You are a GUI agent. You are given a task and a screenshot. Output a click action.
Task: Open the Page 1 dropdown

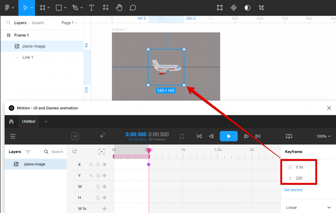tap(69, 23)
